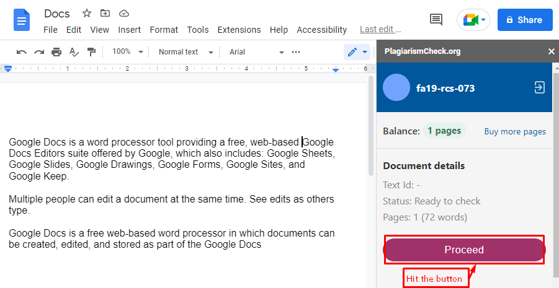Click the 'Document details' heading
Screen dimensions: 559x288
pos(424,166)
